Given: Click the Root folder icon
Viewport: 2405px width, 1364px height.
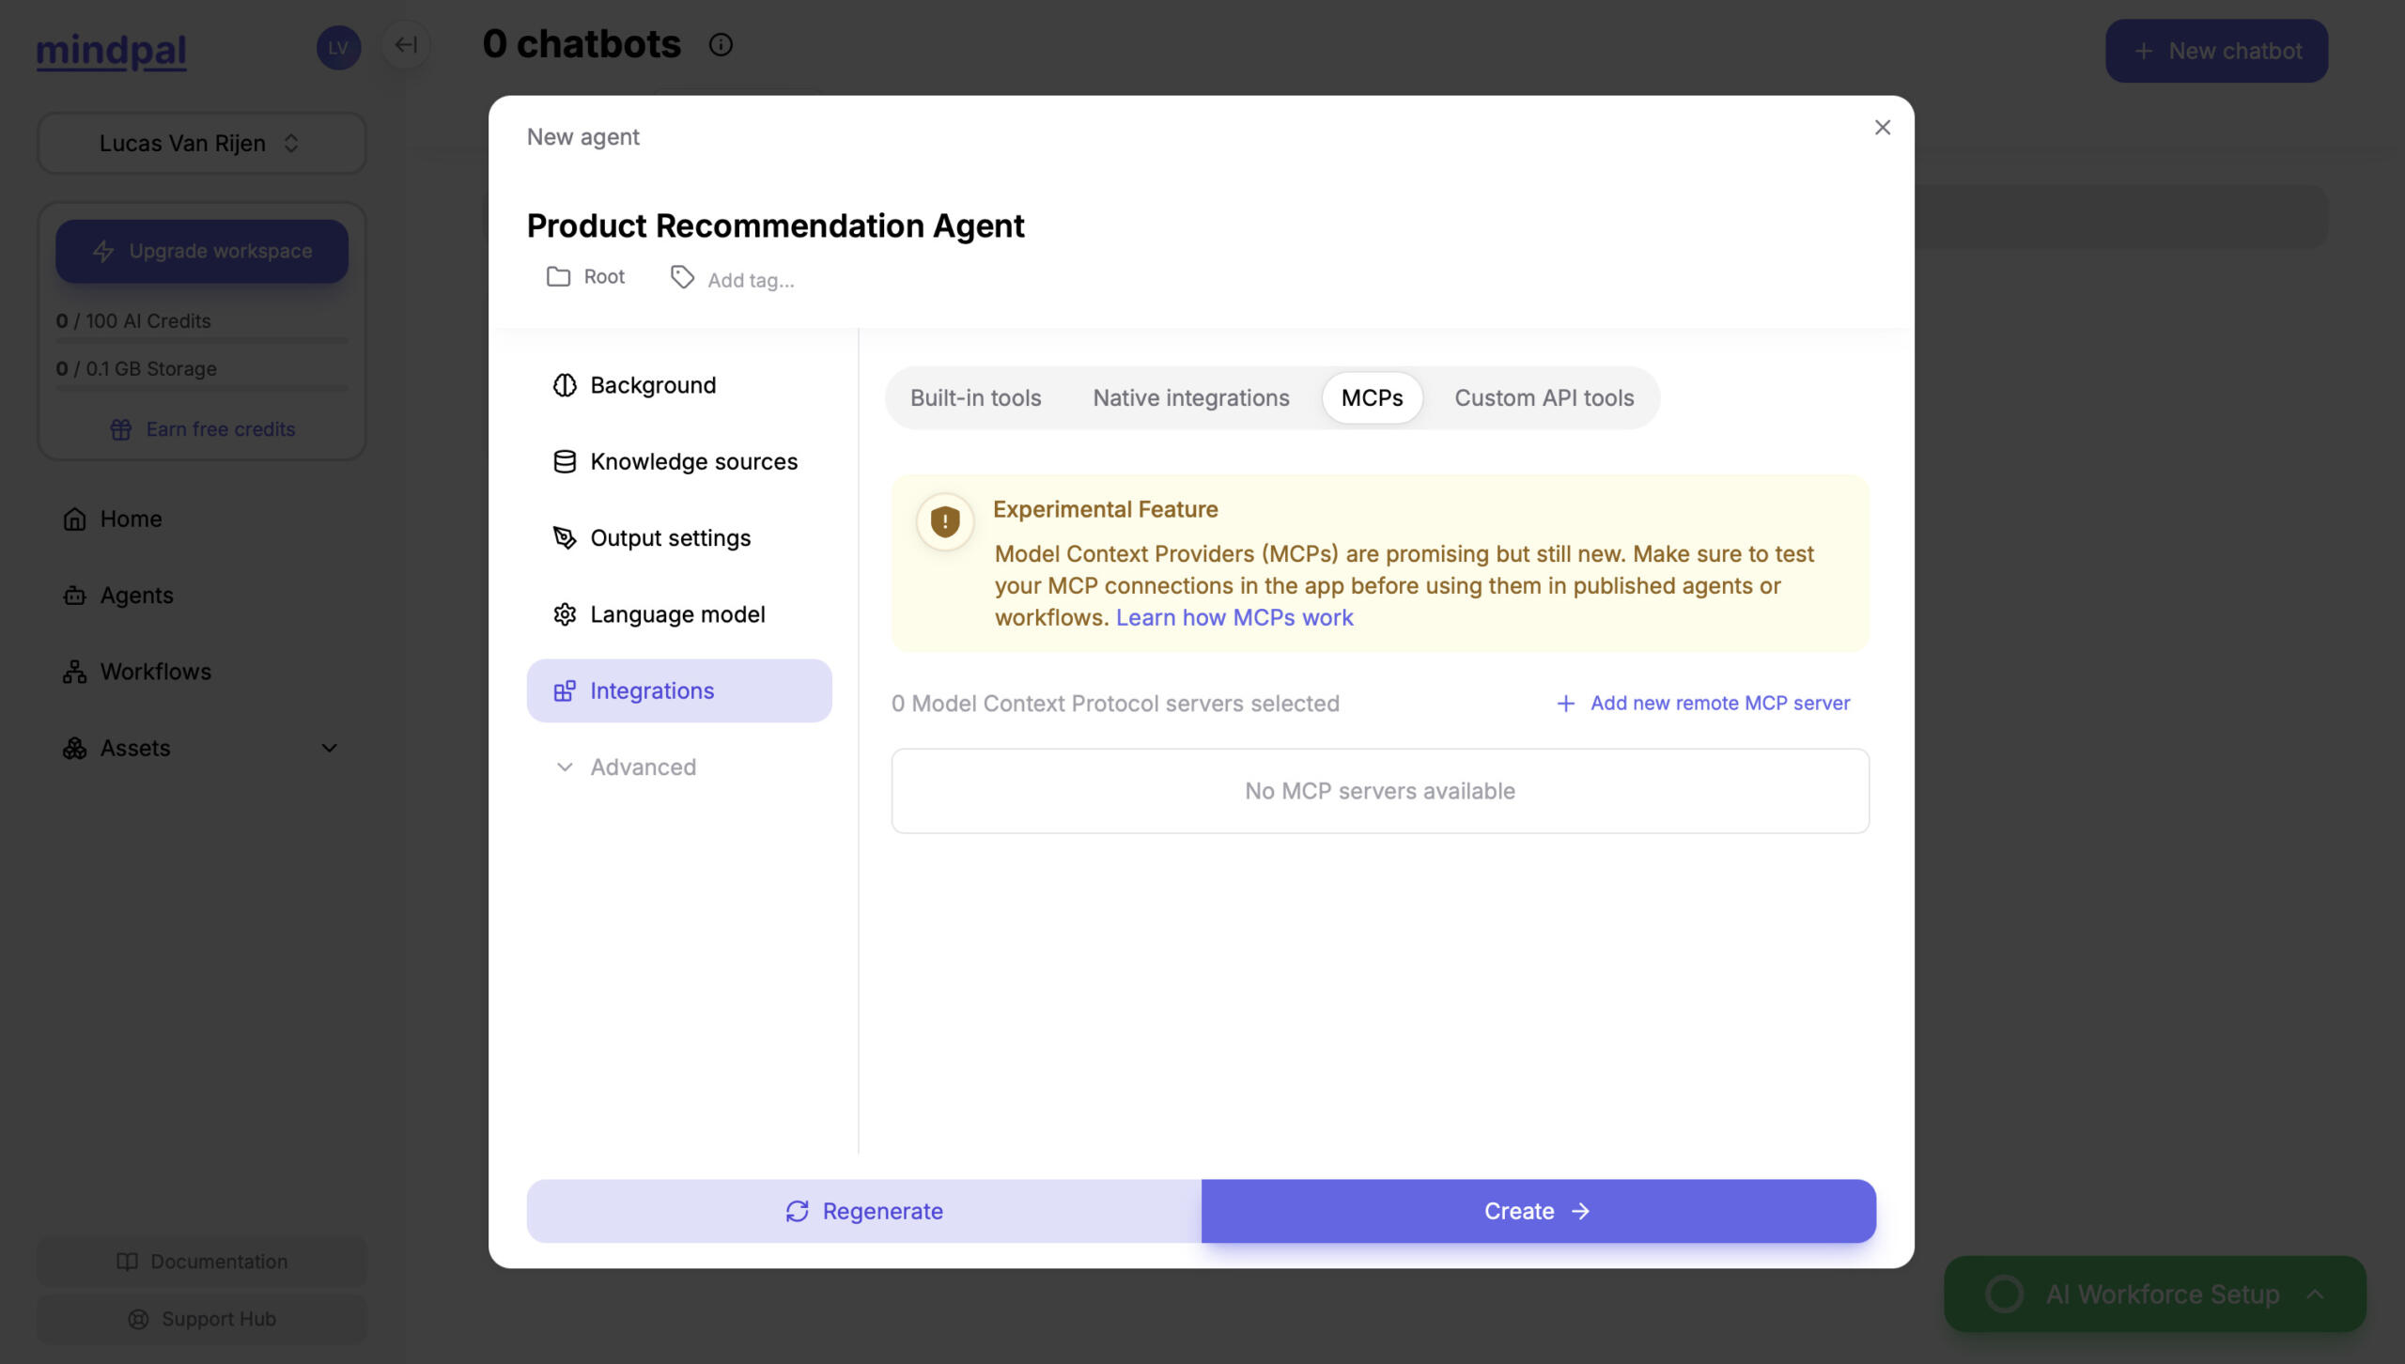Looking at the screenshot, I should click(x=558, y=276).
